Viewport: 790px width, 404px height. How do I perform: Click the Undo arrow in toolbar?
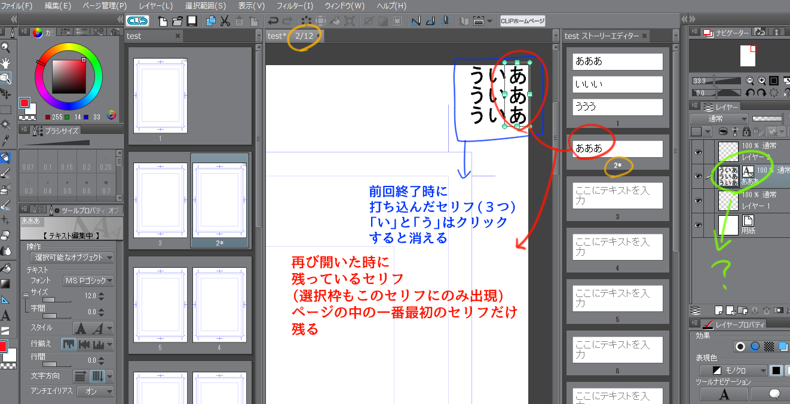[x=273, y=21]
